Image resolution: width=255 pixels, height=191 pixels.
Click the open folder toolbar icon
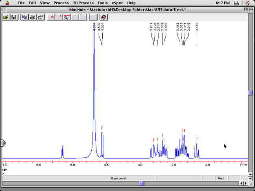click(6, 17)
